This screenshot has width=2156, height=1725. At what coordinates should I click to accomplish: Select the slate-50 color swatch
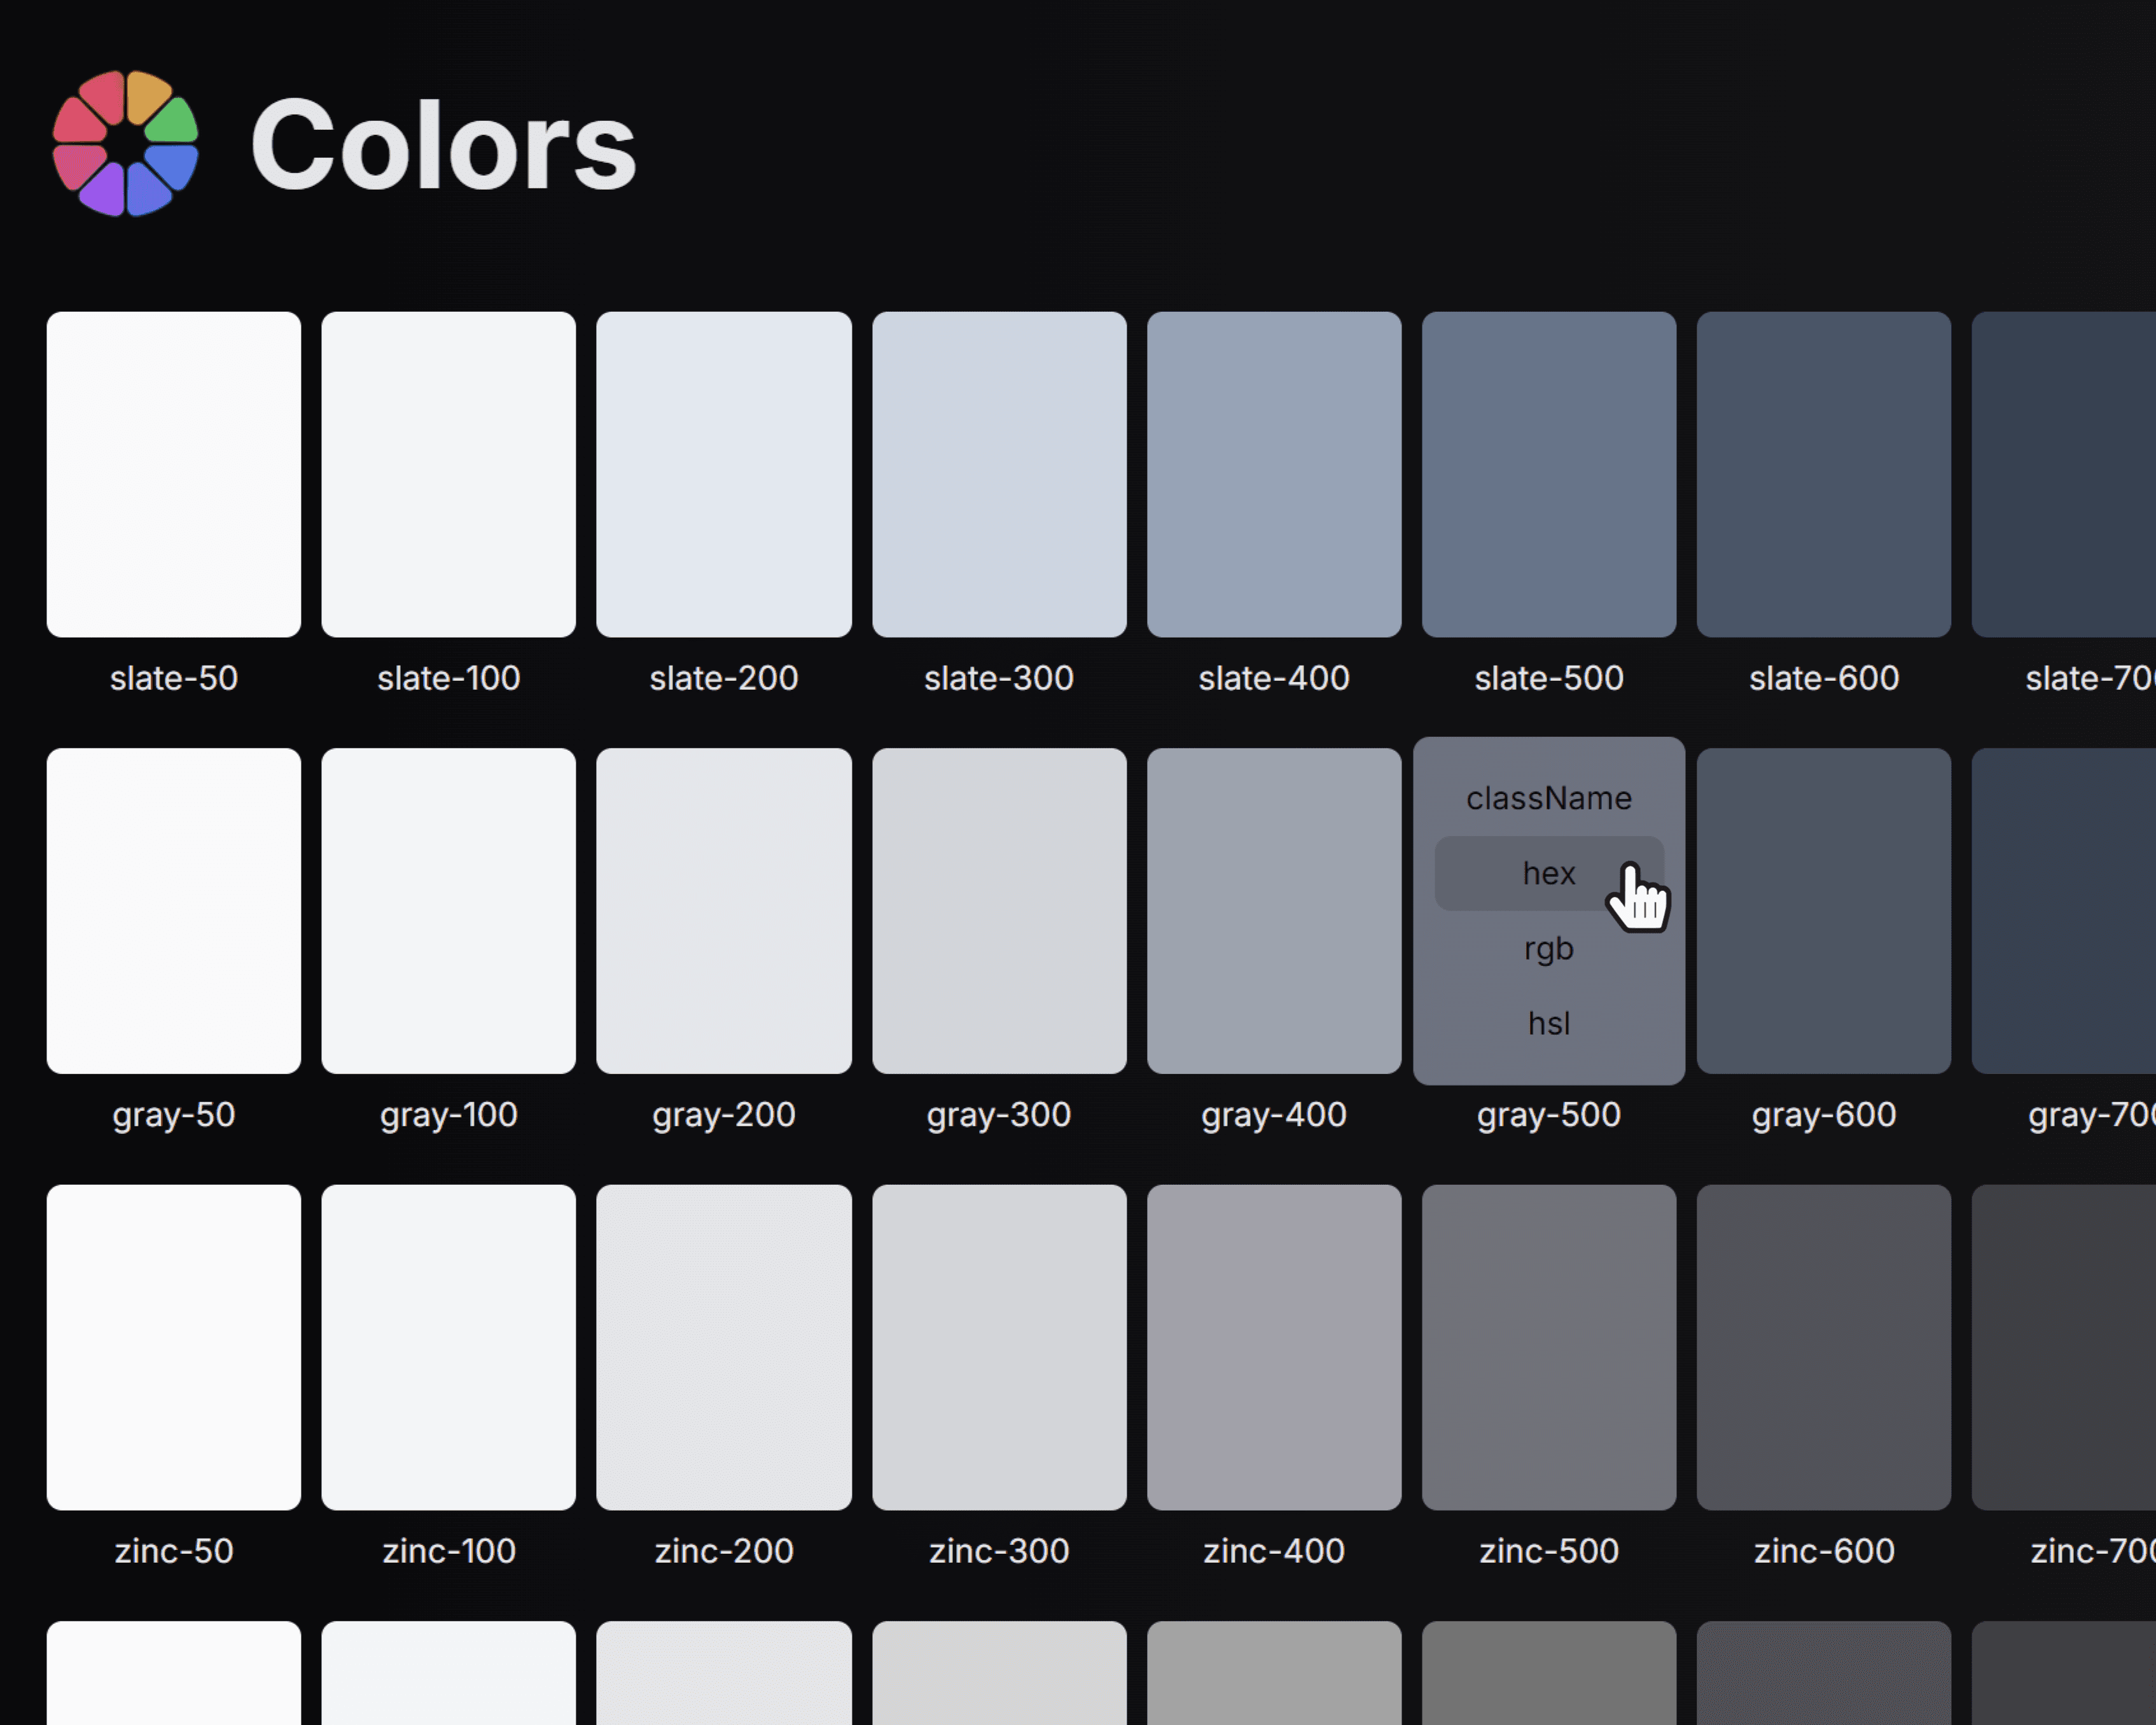(x=174, y=474)
